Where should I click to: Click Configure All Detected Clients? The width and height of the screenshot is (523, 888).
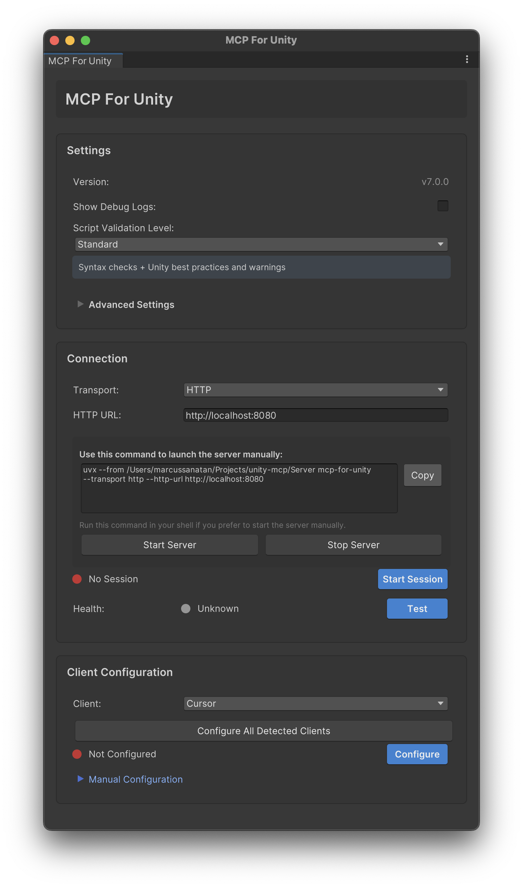coord(263,731)
